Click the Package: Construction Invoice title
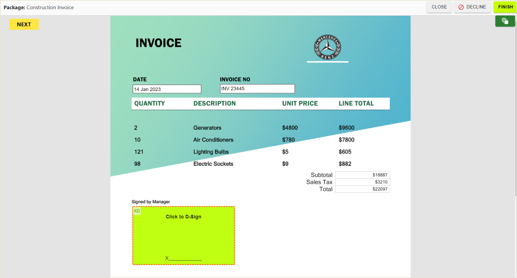Screen dimensions: 517x278 tap(39, 8)
